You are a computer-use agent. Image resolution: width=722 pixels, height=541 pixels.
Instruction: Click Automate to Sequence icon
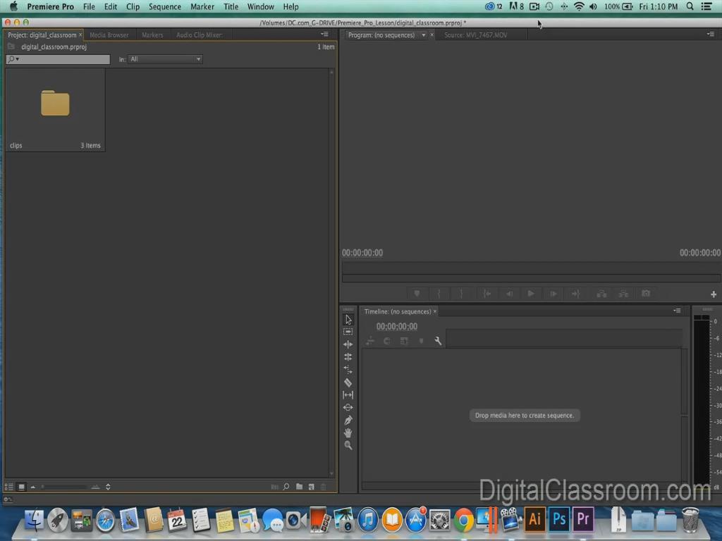[274, 487]
